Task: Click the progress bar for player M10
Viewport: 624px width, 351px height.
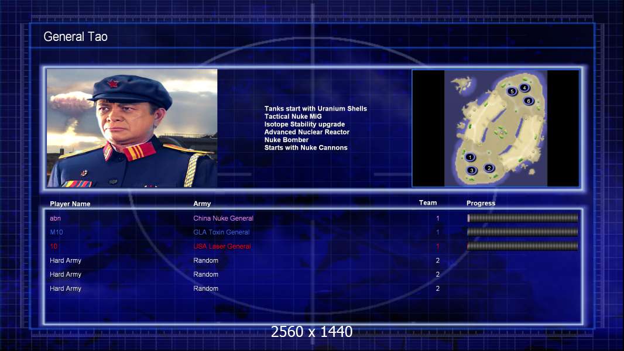Action: (523, 232)
